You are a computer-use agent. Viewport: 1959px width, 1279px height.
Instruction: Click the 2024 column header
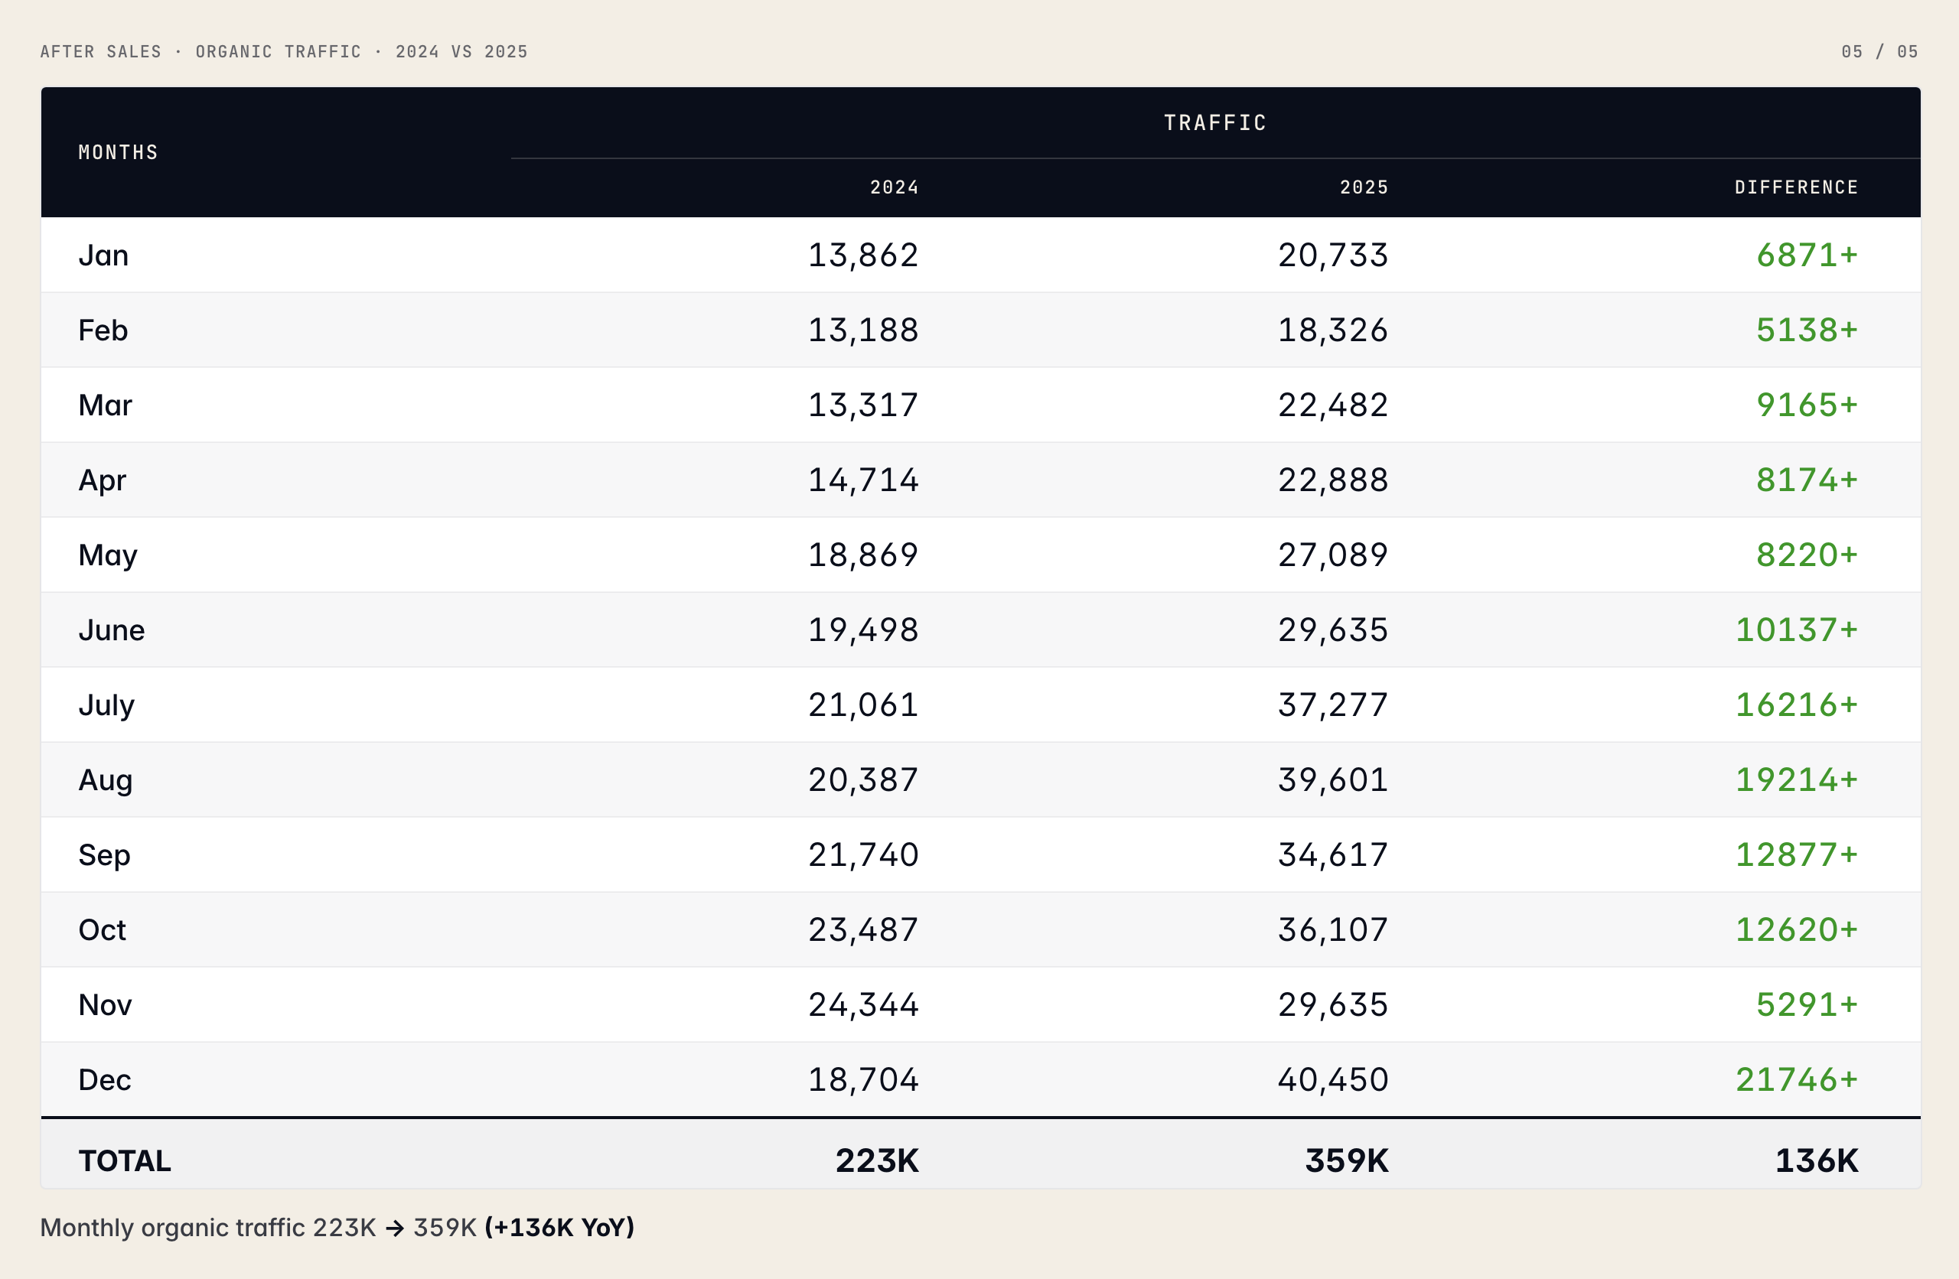[894, 187]
